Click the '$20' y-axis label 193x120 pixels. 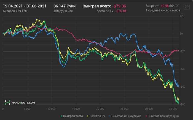click(182, 16)
